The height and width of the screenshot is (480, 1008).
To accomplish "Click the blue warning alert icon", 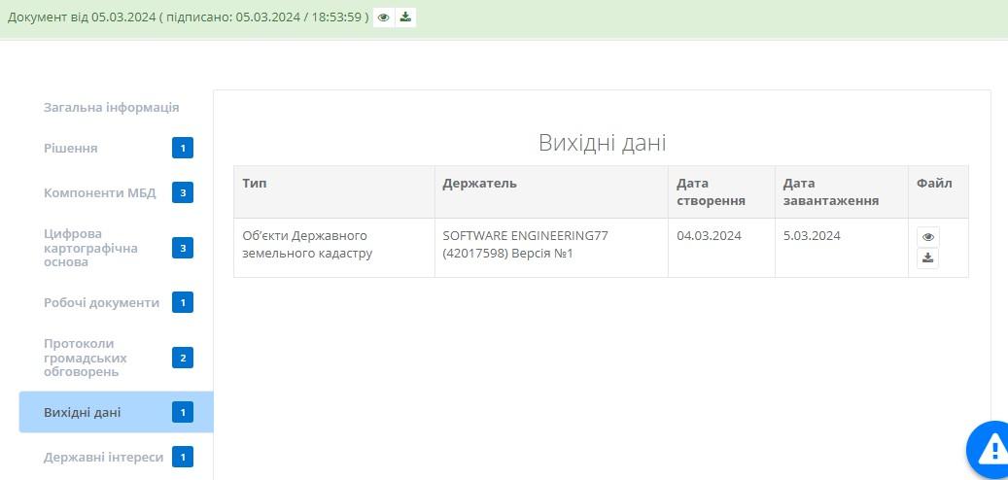I will (991, 449).
